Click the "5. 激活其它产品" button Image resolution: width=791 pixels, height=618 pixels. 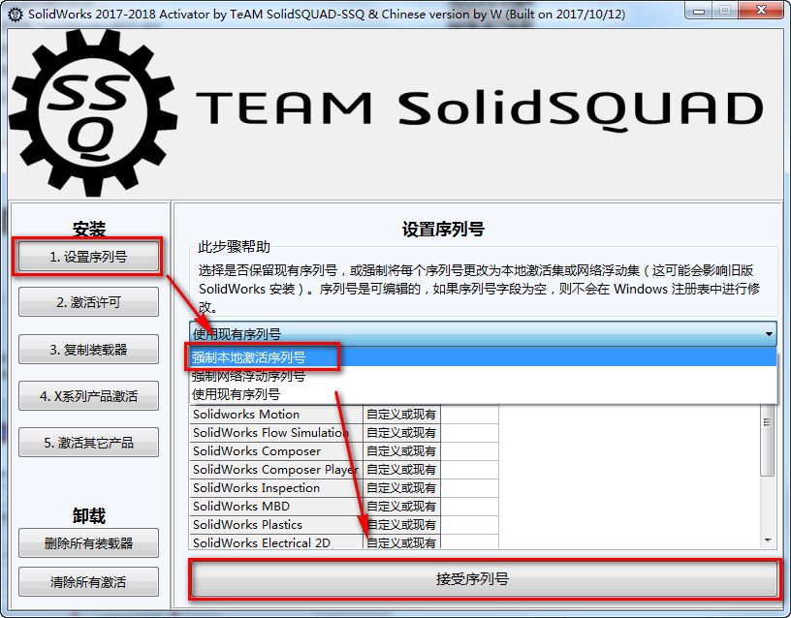(88, 442)
